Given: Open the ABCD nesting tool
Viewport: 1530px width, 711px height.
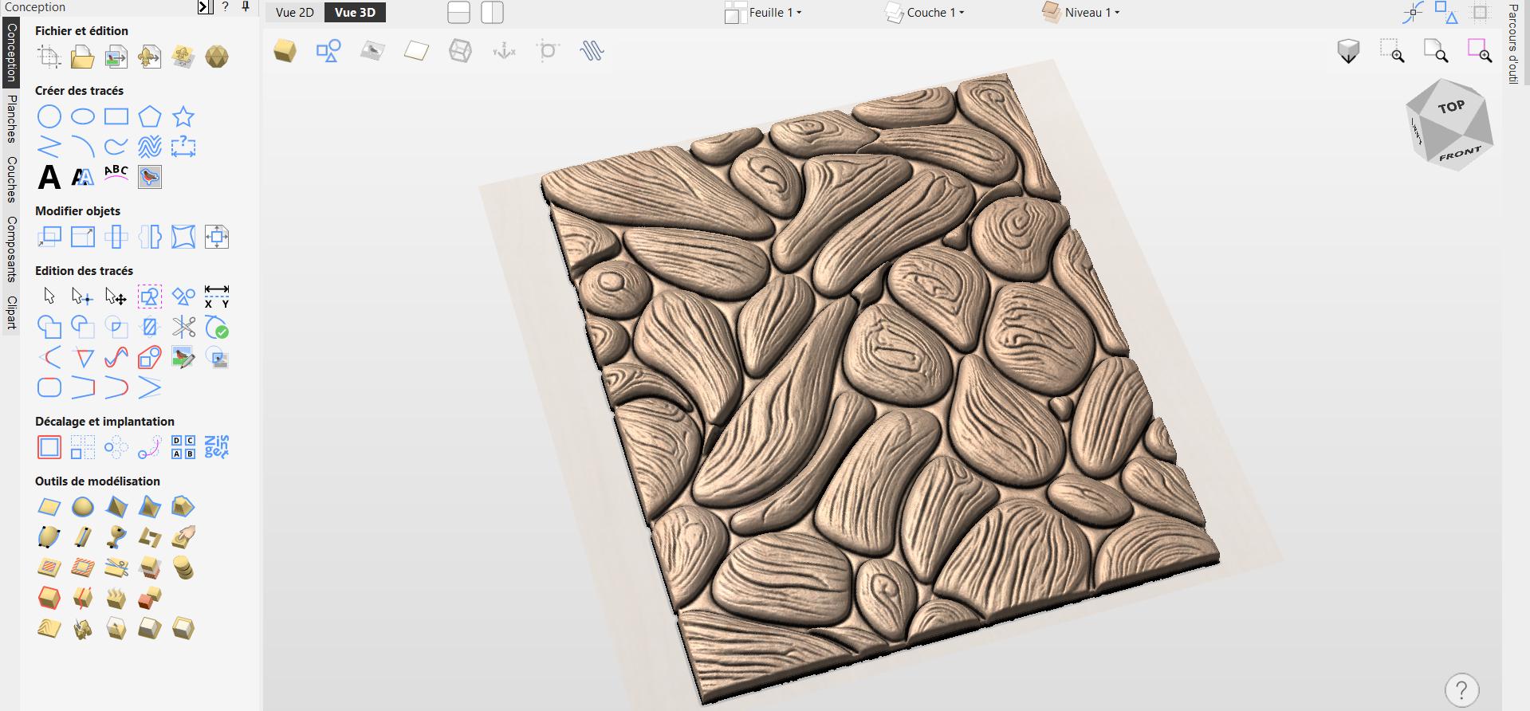Looking at the screenshot, I should tap(183, 447).
